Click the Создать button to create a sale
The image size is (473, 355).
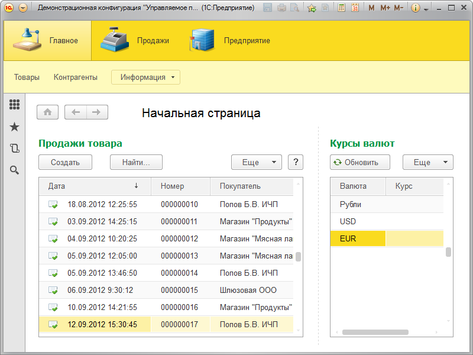[65, 162]
